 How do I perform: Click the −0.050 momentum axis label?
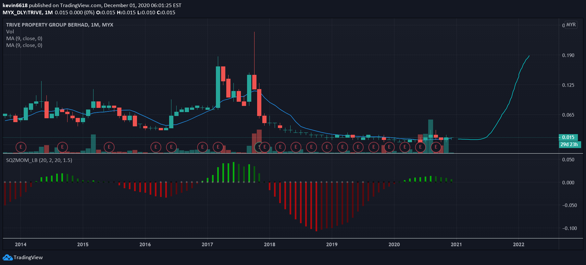[x=569, y=205]
